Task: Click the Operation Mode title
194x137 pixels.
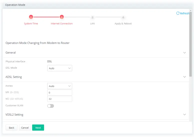Action: pyautogui.click(x=15, y=5)
